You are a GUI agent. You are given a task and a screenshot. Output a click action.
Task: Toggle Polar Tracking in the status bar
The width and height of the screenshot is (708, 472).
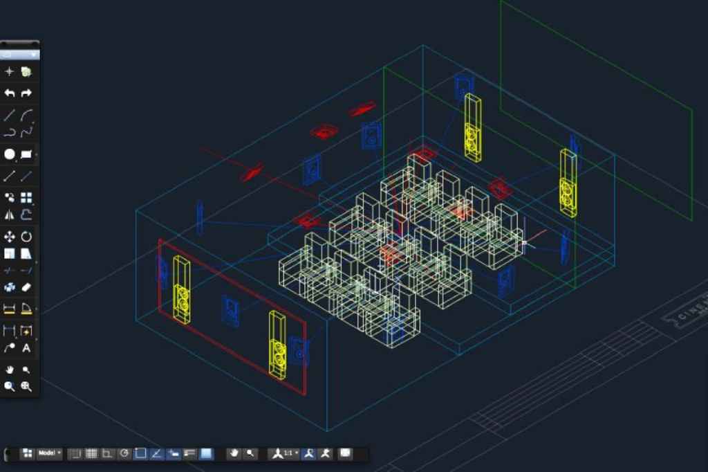click(x=124, y=453)
